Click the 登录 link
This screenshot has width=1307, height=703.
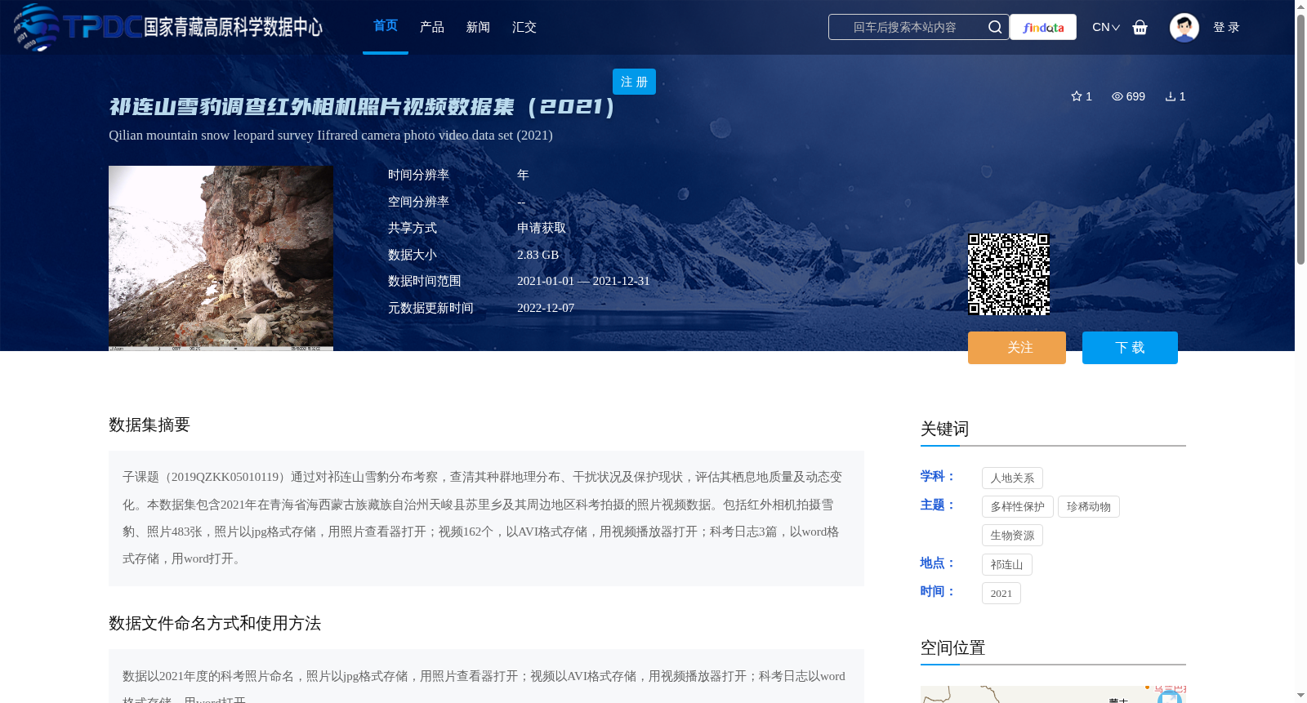click(1226, 27)
